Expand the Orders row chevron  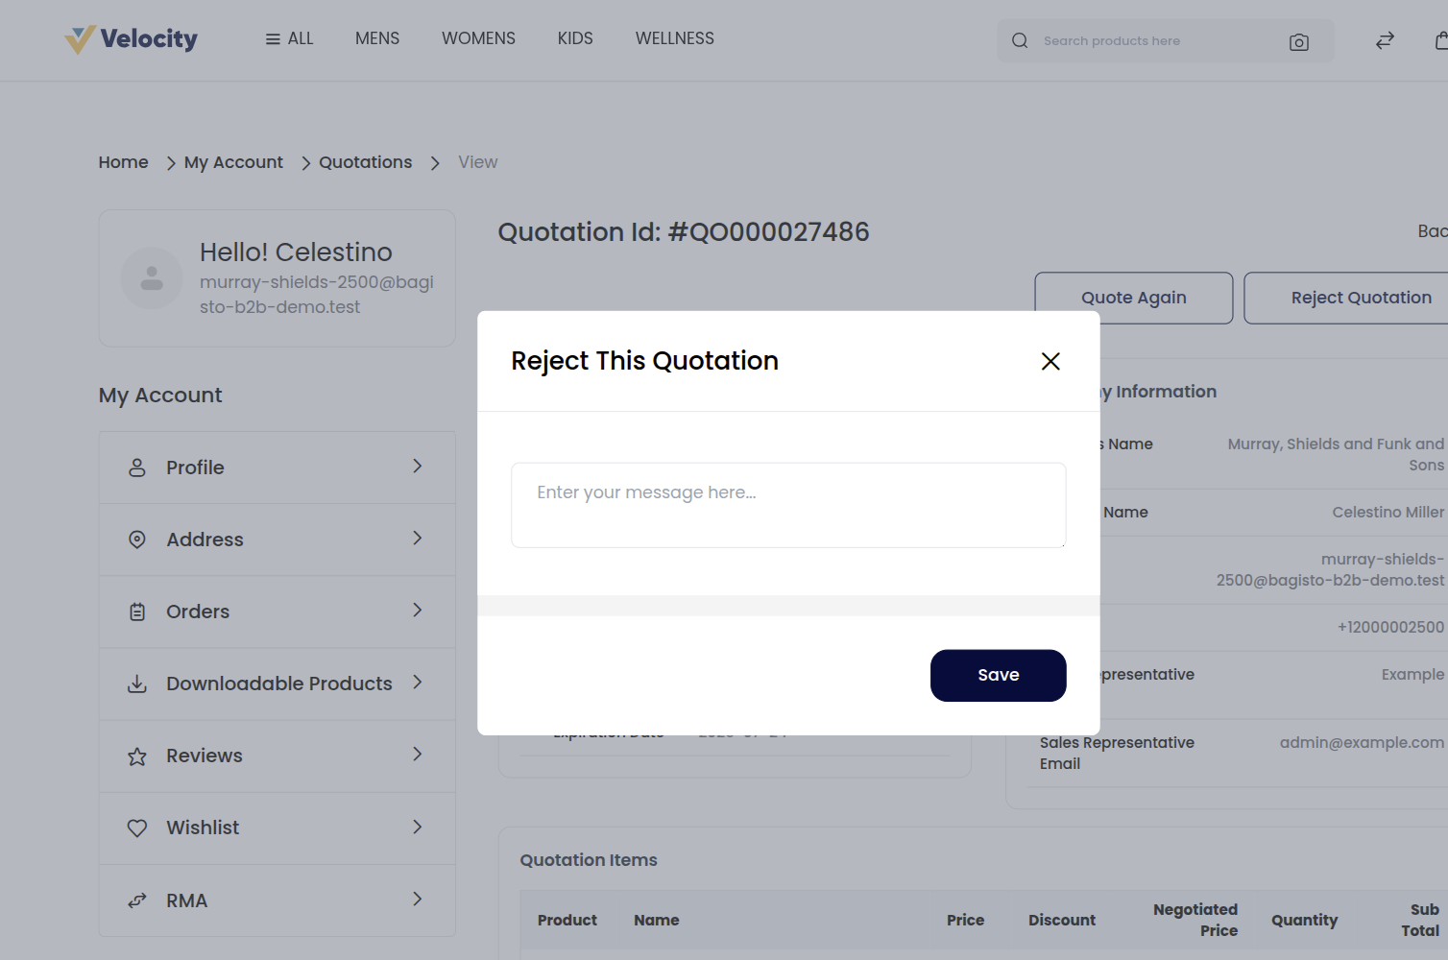click(x=418, y=610)
